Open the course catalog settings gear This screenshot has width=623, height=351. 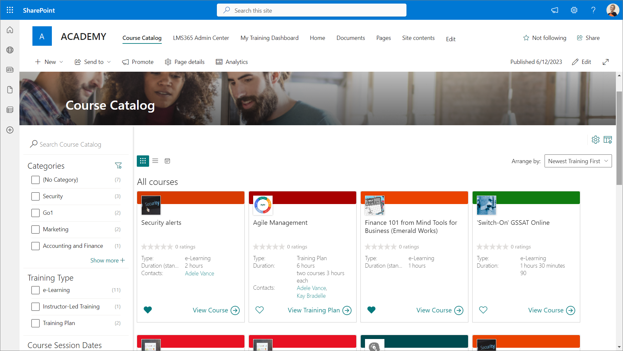[595, 140]
